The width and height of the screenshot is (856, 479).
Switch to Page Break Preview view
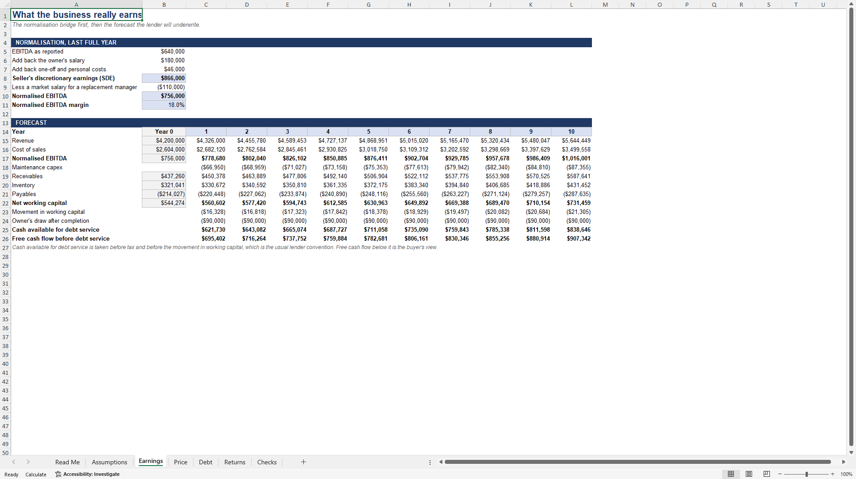(767, 474)
